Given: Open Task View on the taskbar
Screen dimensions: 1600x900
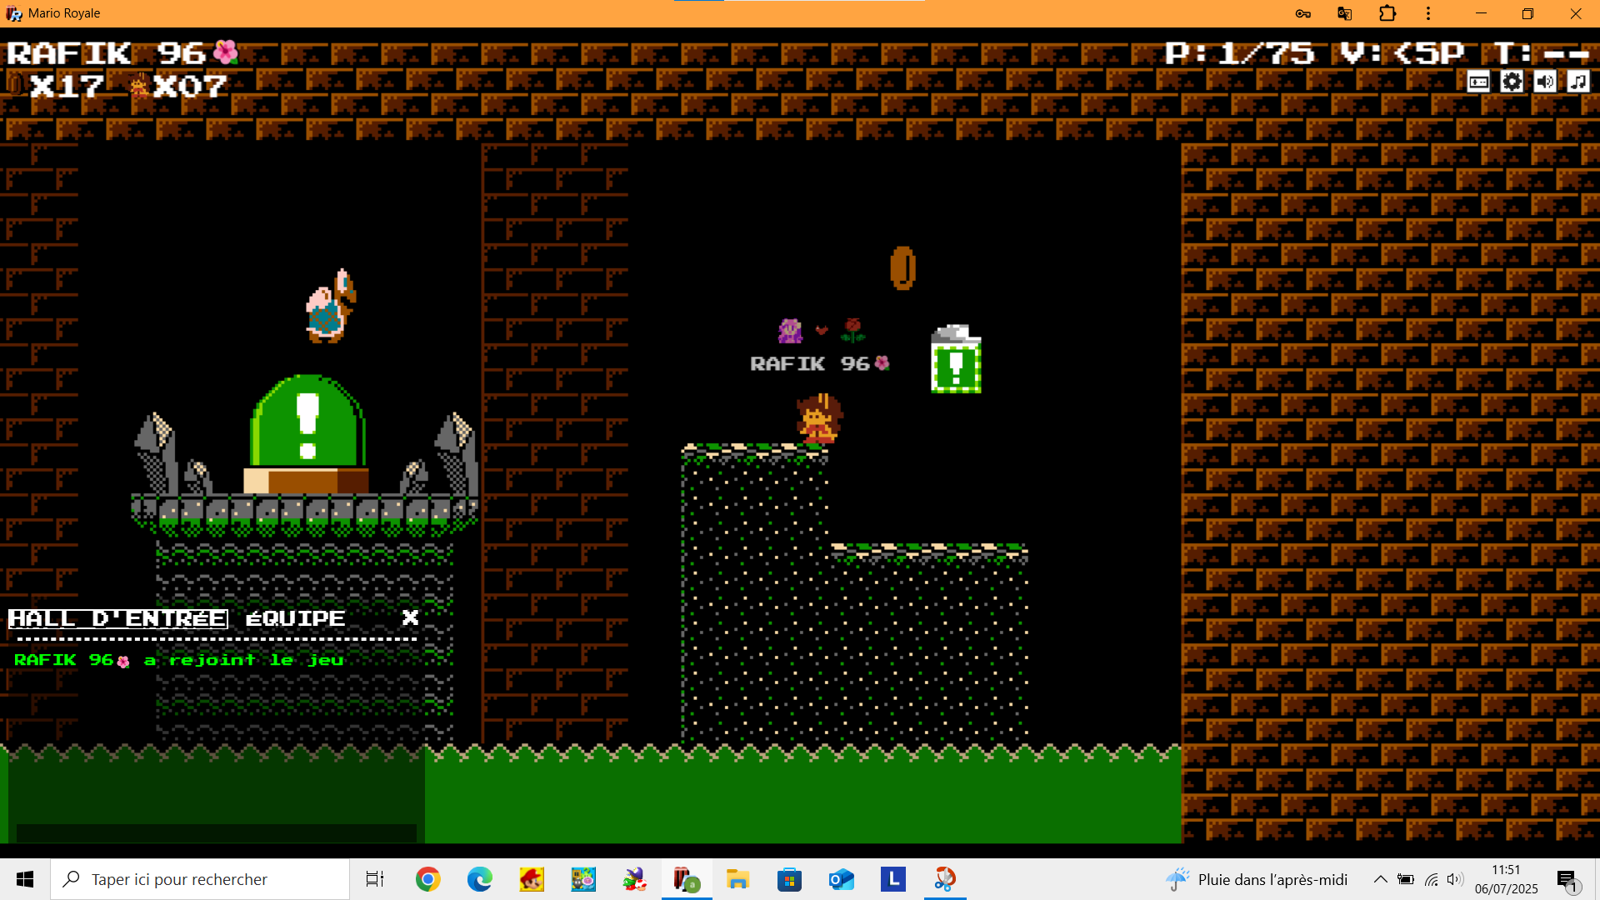Looking at the screenshot, I should pyautogui.click(x=375, y=879).
